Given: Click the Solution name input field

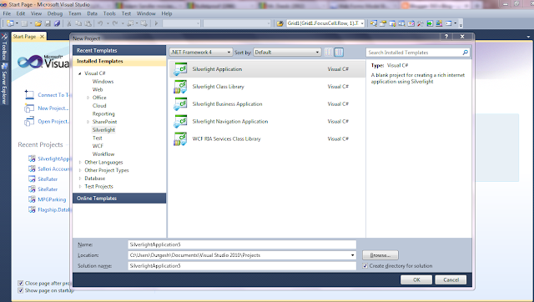Looking at the screenshot, I should tap(242, 266).
